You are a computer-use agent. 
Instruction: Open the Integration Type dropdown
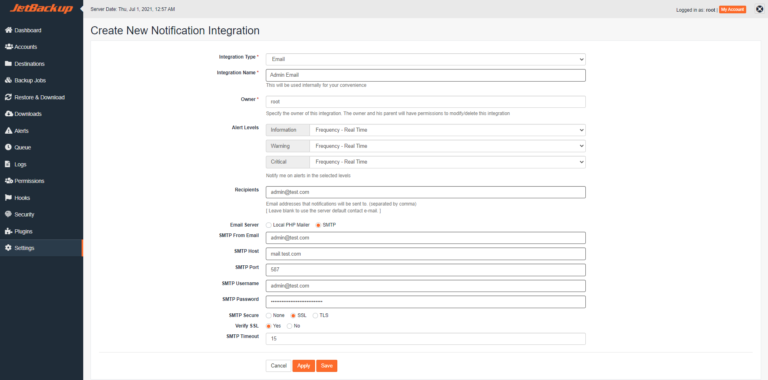tap(425, 59)
